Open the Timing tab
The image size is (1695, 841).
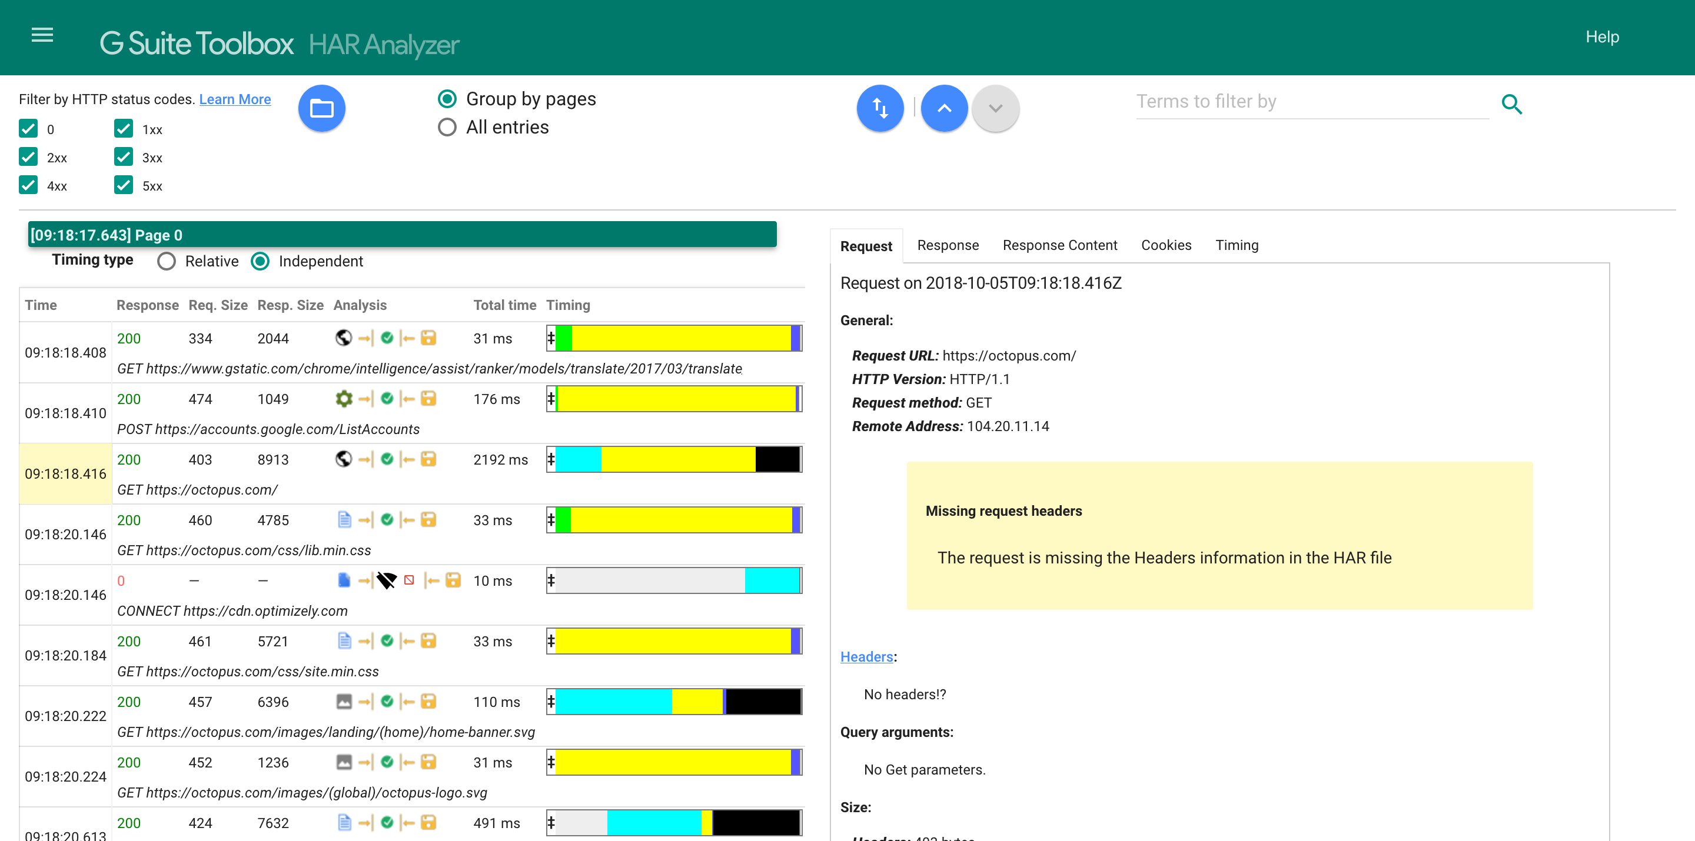[x=1236, y=245]
